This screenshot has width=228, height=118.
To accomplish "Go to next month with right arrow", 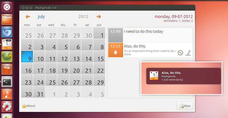I will pos(99,17).
